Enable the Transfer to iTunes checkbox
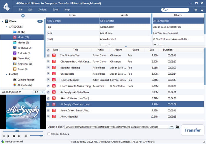 [x=49, y=134]
